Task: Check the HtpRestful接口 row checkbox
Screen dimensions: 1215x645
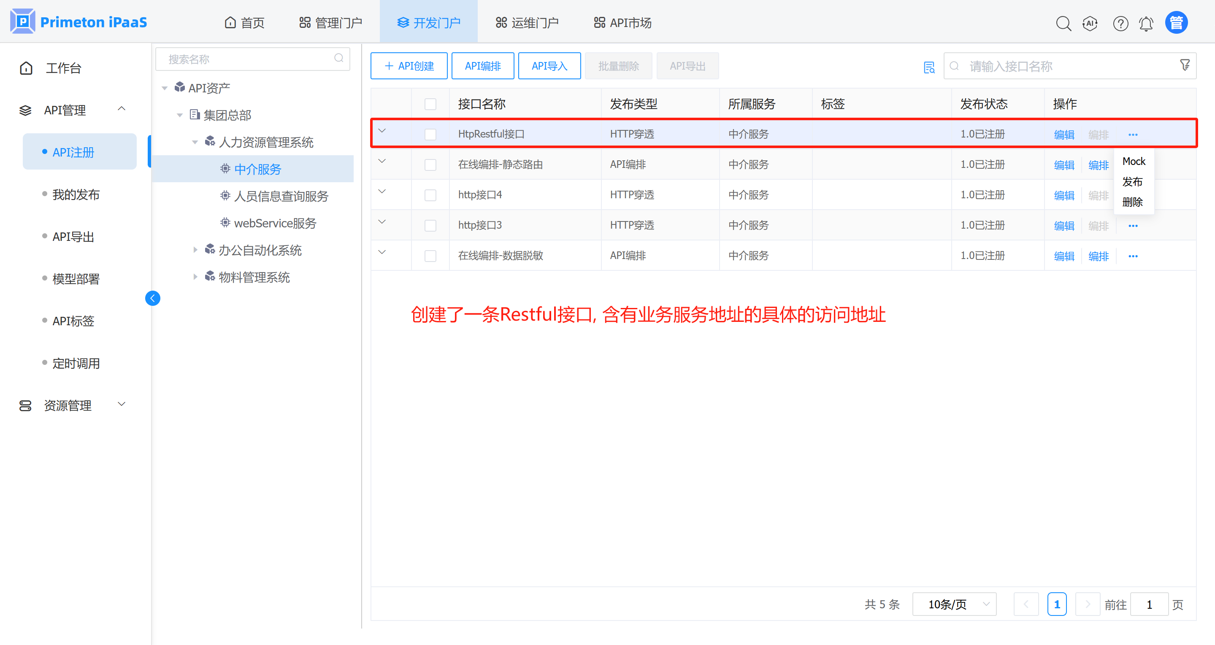Action: click(x=430, y=135)
